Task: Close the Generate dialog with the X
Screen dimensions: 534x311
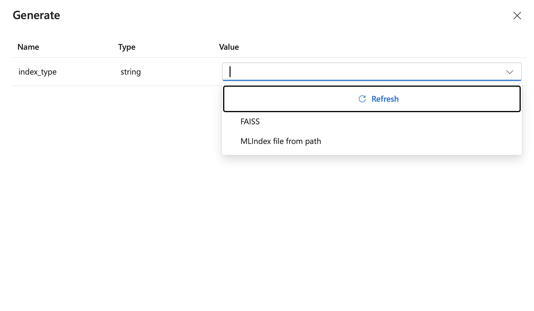Action: (x=517, y=16)
